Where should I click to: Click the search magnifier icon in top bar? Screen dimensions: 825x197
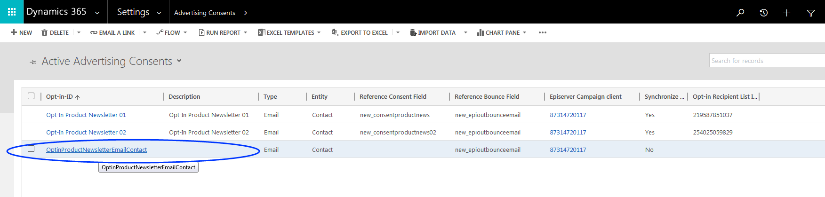click(x=740, y=13)
